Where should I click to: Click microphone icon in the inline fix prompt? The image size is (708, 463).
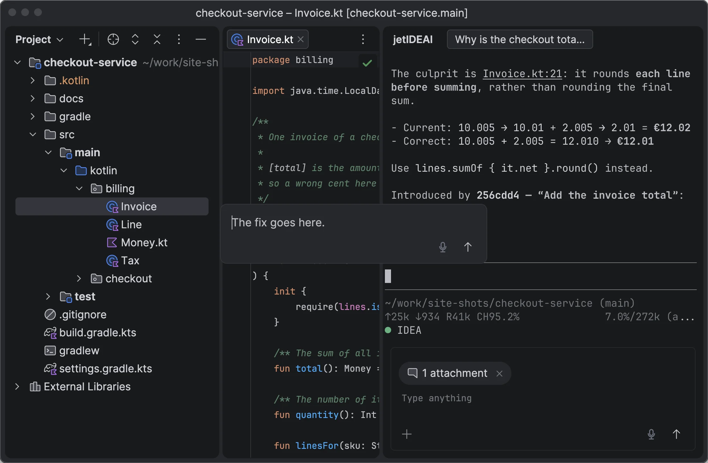pyautogui.click(x=443, y=247)
